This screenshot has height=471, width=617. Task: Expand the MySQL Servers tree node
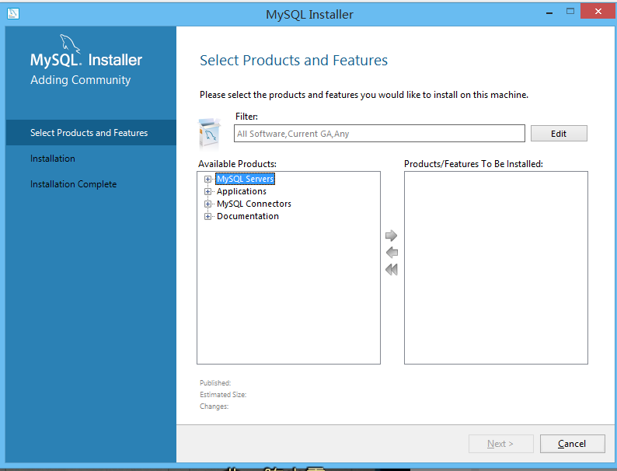click(x=207, y=179)
